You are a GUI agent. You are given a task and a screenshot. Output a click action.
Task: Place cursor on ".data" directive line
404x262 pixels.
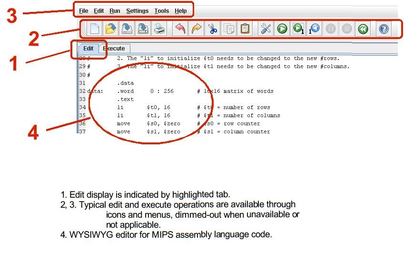click(125, 83)
